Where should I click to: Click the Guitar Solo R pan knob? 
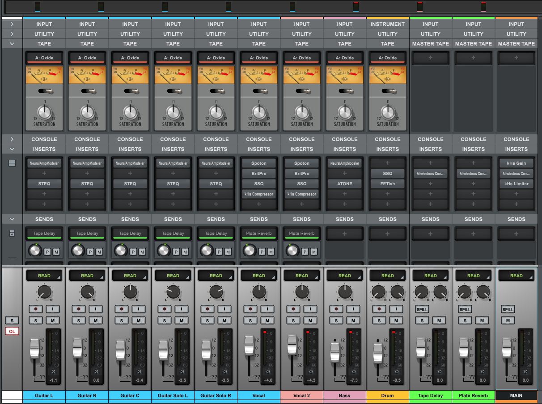tap(216, 292)
